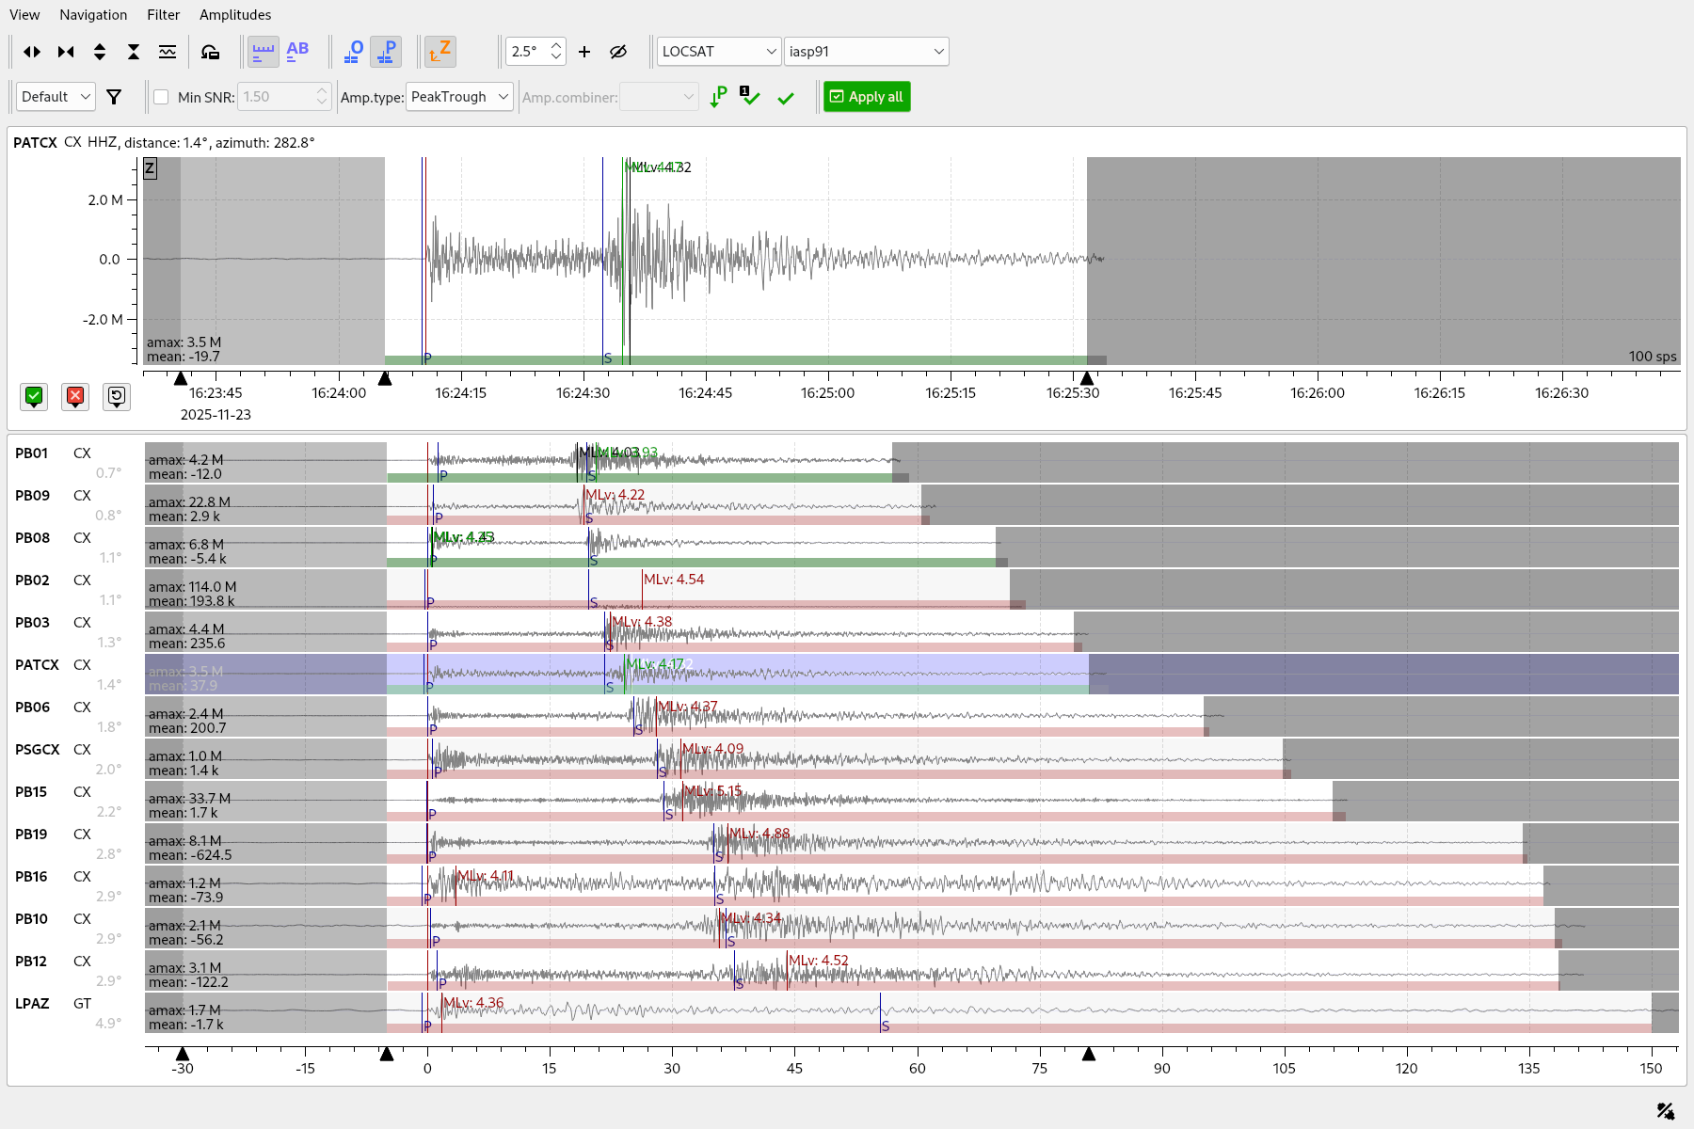Click the funnel filter icon

point(114,97)
